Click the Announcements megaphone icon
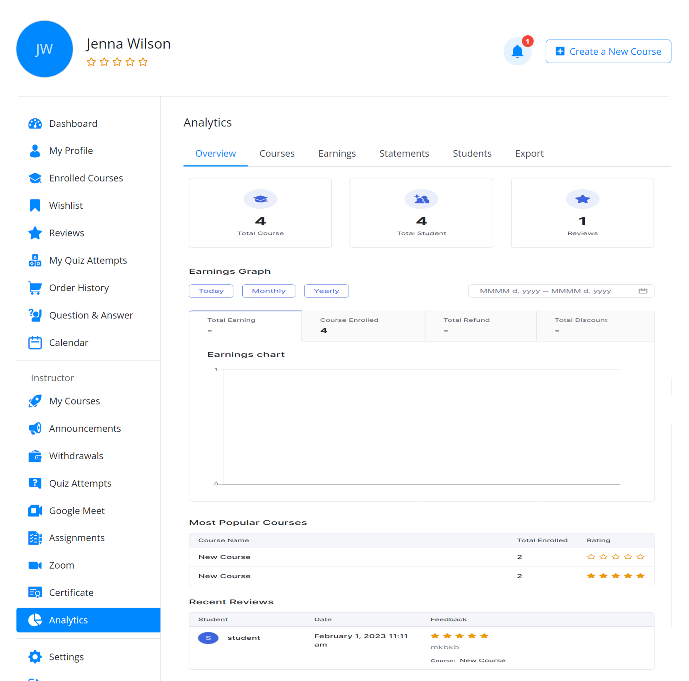Image resolution: width=689 pixels, height=681 pixels. [x=35, y=428]
